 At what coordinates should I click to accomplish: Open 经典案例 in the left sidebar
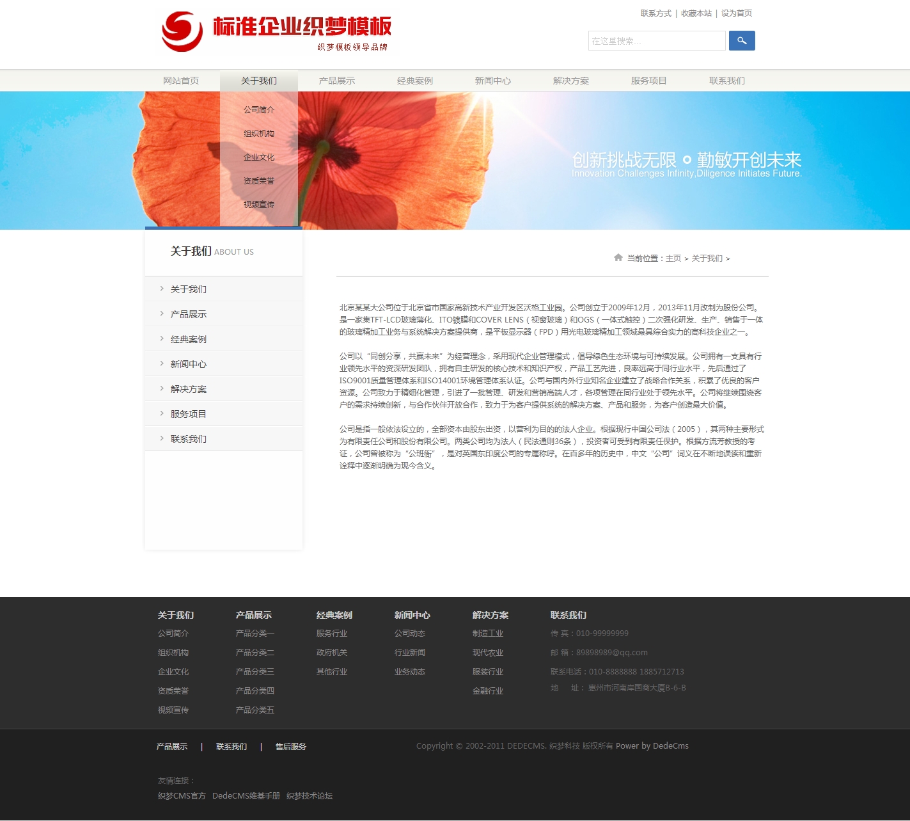point(189,339)
